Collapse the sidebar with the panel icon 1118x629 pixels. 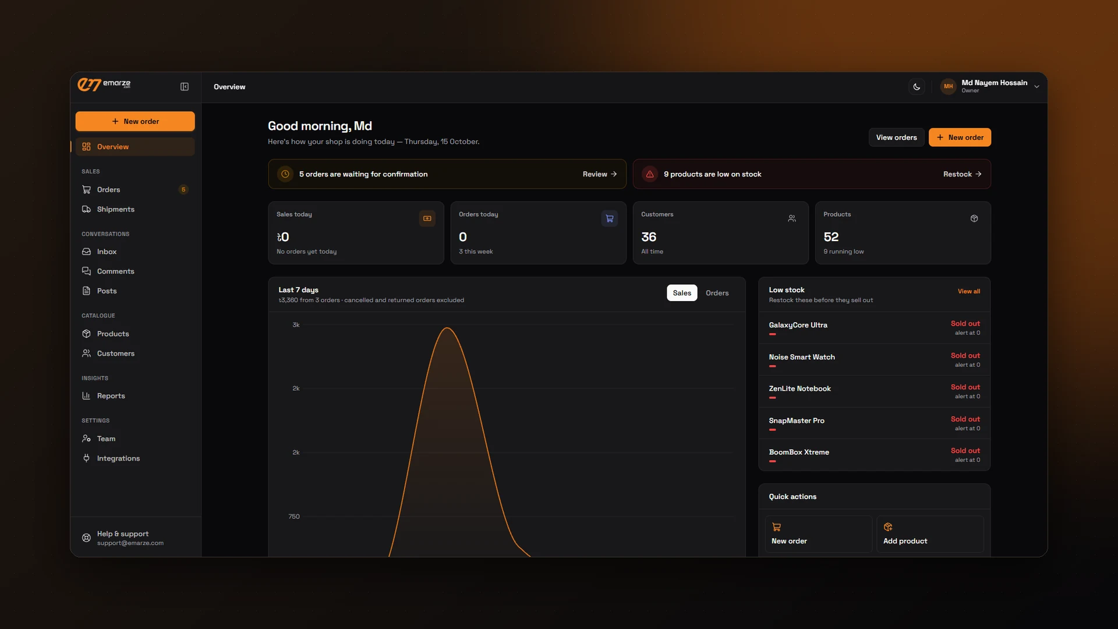click(185, 87)
